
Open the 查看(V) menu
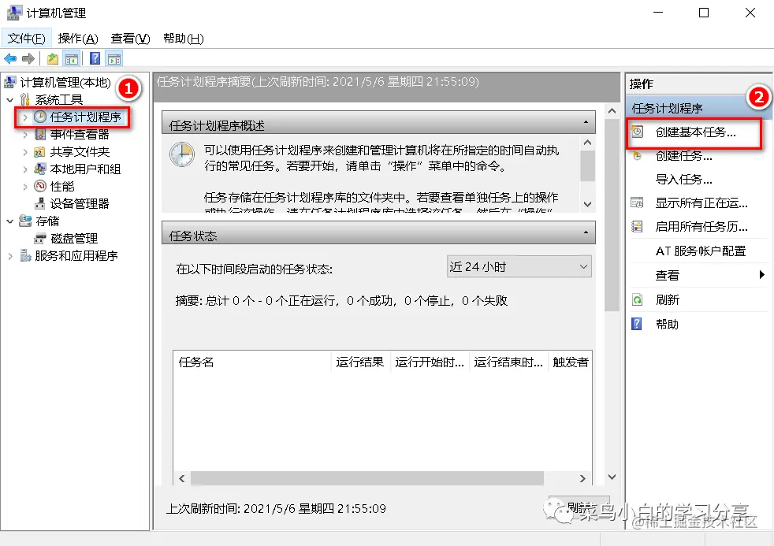tap(130, 39)
